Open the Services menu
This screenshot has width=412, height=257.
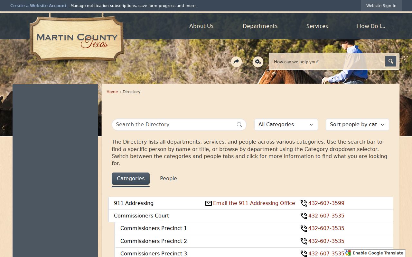317,26
